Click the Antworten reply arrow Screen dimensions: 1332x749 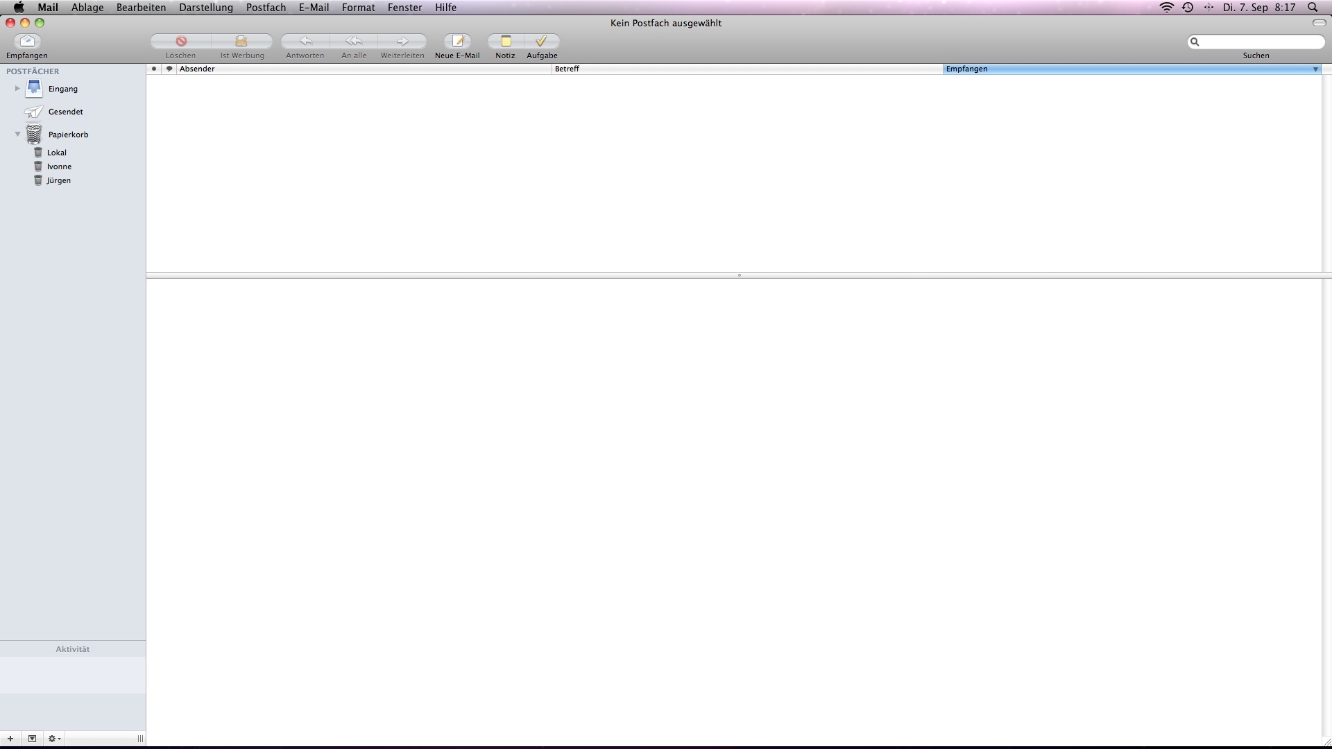305,42
